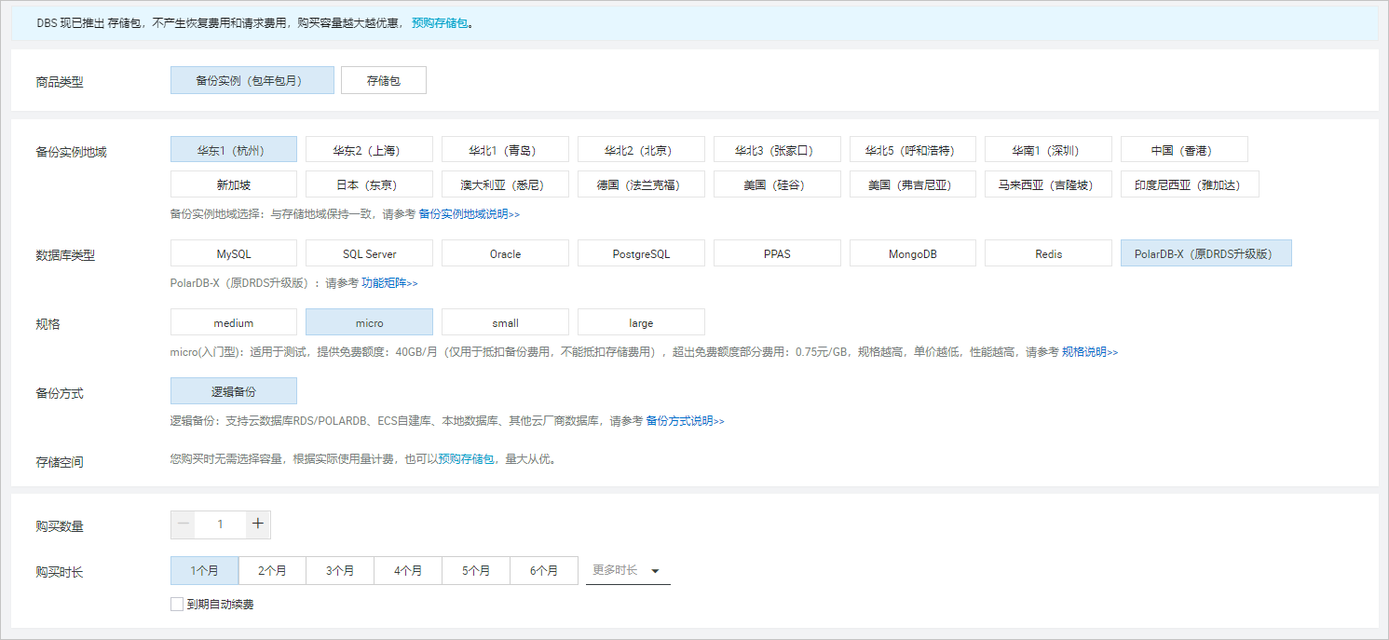The height and width of the screenshot is (640, 1389).
Task: Choose region 华北3（张家口）
Action: click(777, 150)
